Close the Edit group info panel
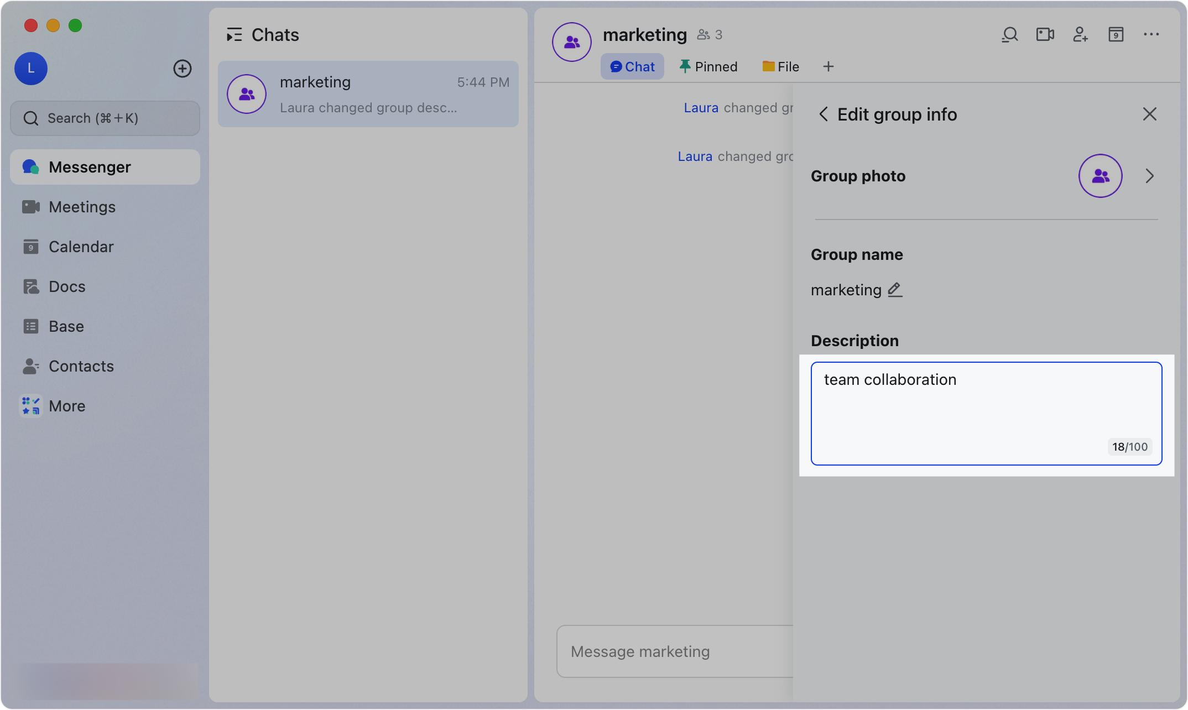 point(1150,114)
